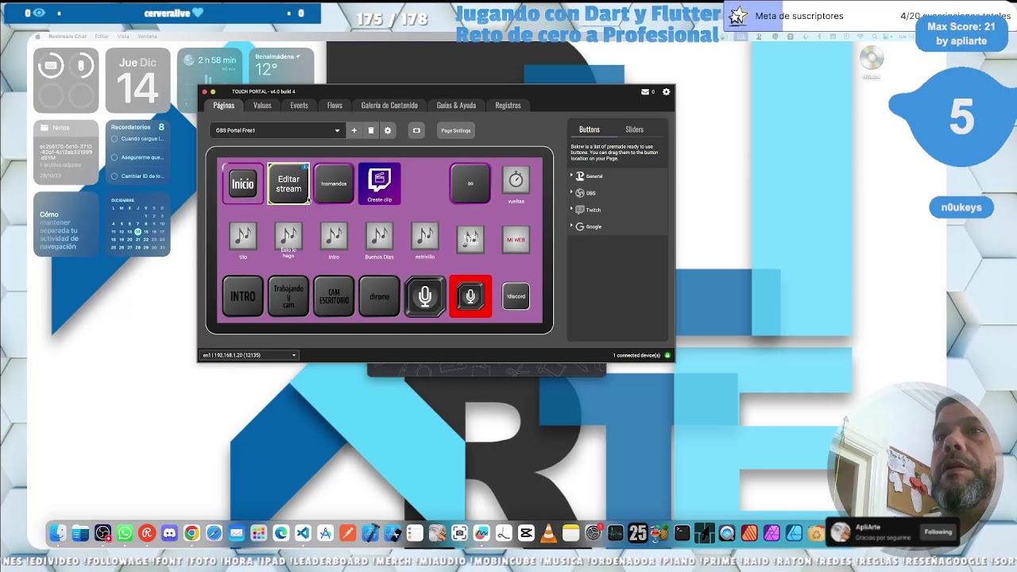The width and height of the screenshot is (1017, 572).
Task: Click the CAM ESCRITORIO scene button
Action: tap(334, 296)
